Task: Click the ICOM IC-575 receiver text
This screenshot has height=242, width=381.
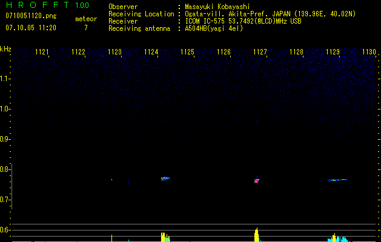Action: click(x=243, y=21)
